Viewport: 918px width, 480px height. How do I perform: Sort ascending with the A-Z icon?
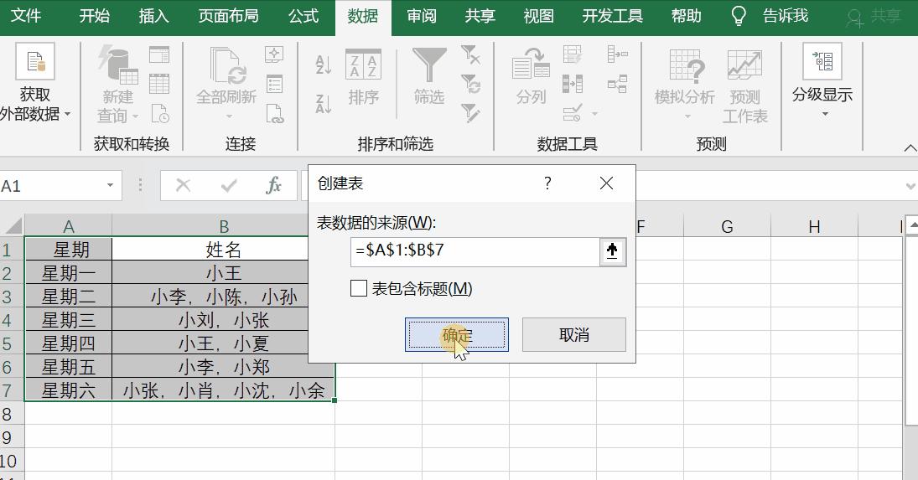click(323, 65)
